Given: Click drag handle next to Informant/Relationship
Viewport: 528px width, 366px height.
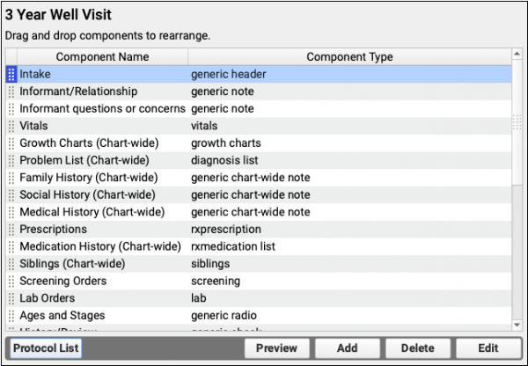Looking at the screenshot, I should (x=11, y=91).
